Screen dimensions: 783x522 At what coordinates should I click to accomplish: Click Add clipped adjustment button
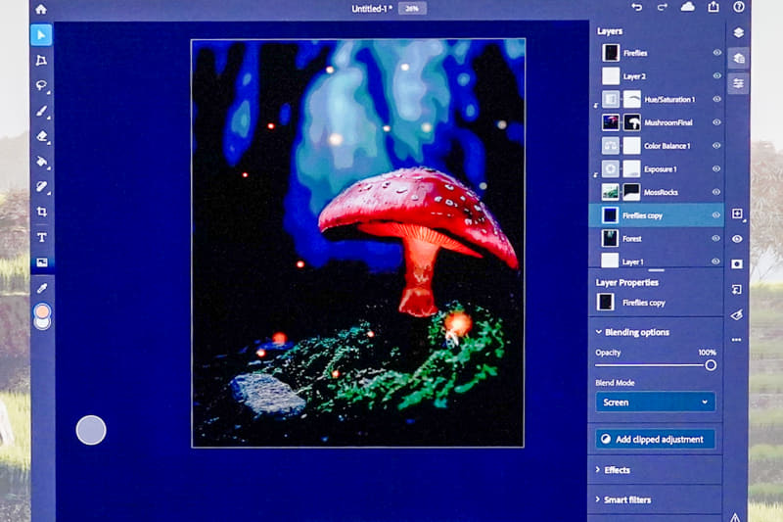(655, 439)
